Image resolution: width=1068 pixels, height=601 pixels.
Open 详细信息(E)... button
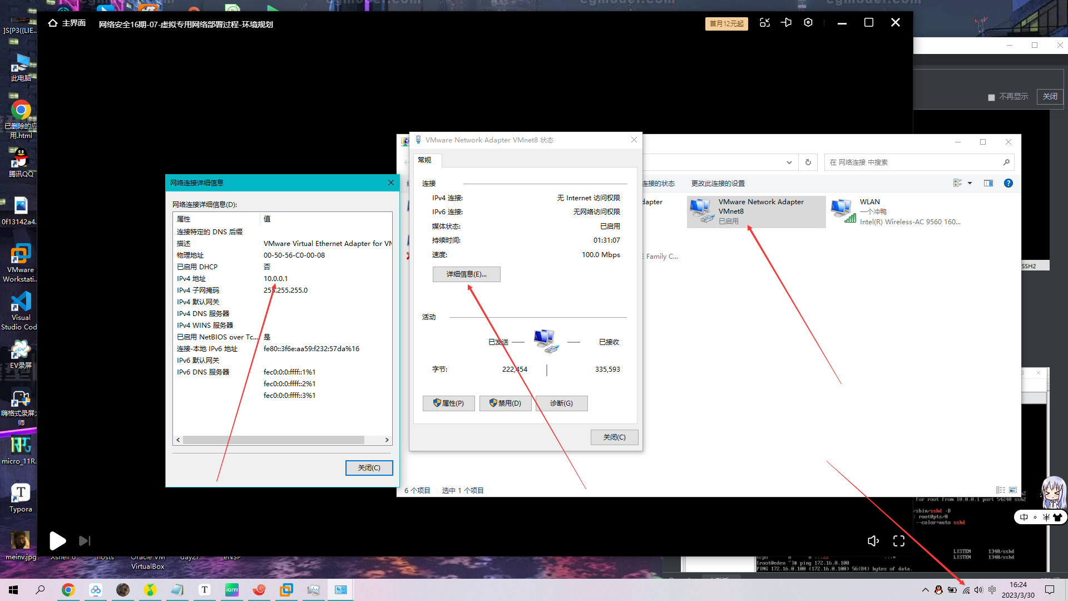466,274
